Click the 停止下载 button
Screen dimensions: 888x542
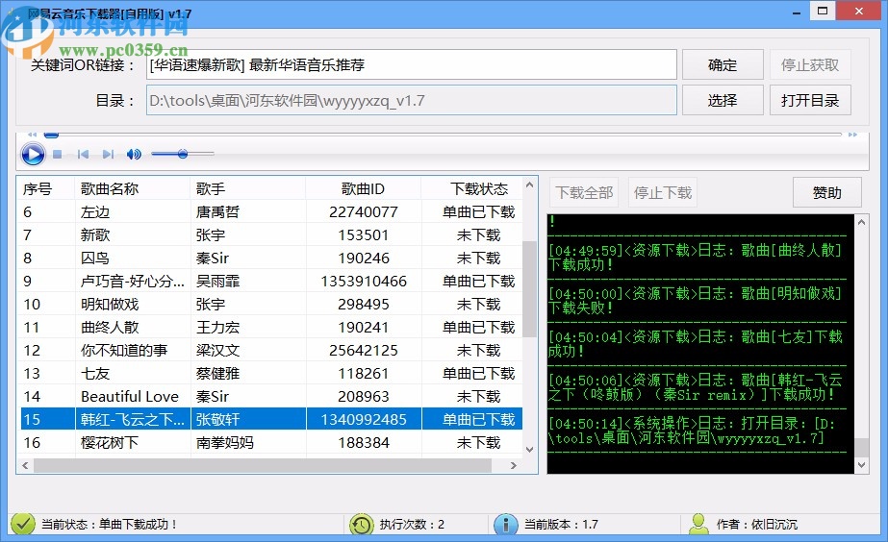tap(663, 193)
